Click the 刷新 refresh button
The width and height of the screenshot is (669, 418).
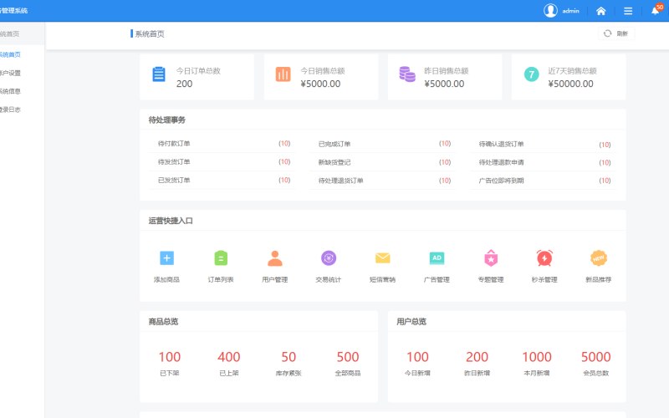(616, 33)
